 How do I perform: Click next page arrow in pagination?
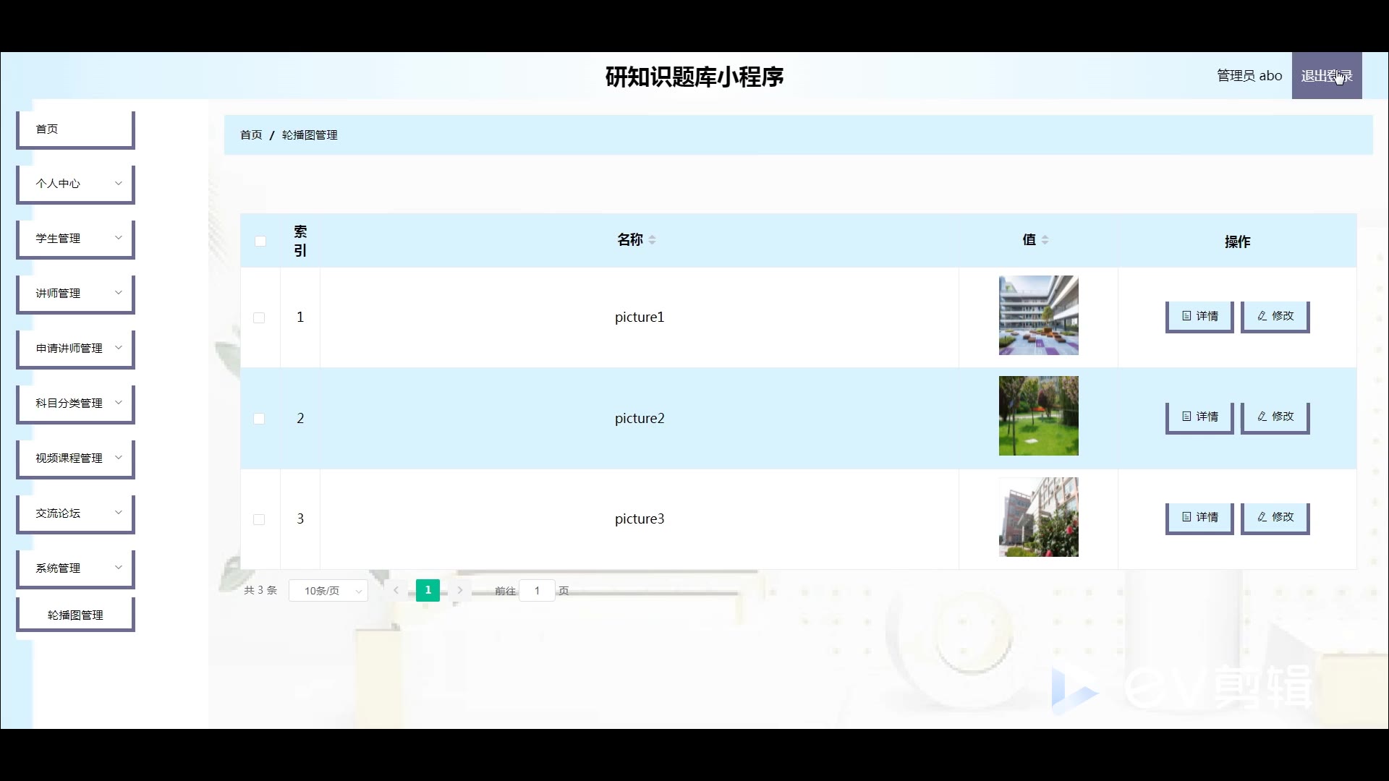pyautogui.click(x=459, y=590)
